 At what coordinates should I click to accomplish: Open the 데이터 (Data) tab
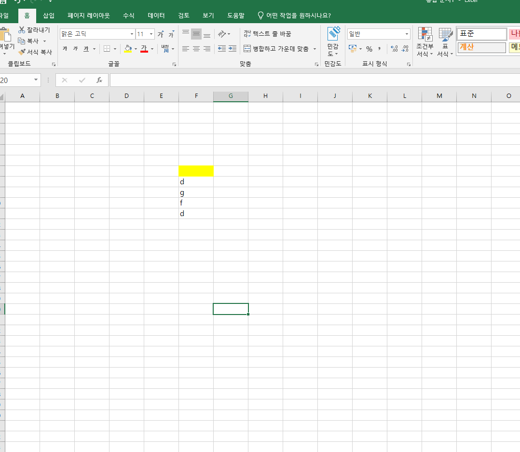[x=156, y=15]
